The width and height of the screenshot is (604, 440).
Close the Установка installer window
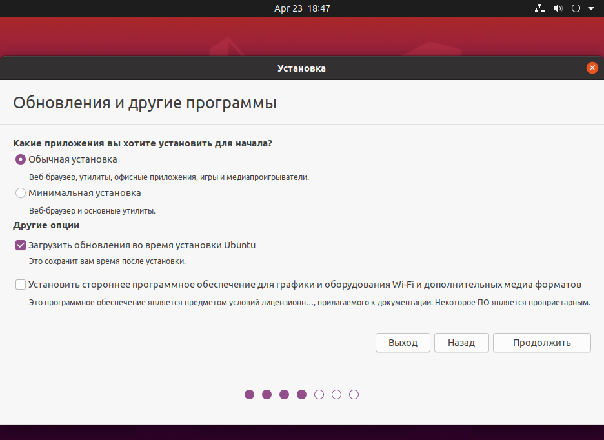pos(592,68)
